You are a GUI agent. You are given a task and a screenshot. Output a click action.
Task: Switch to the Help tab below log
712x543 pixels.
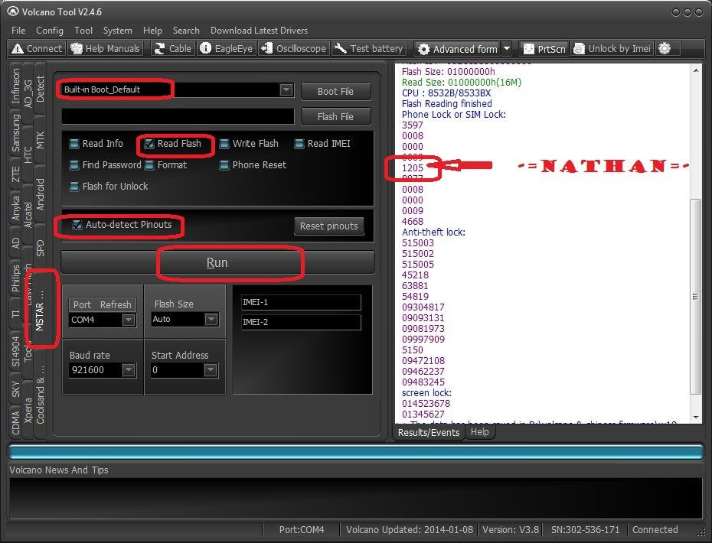click(x=479, y=432)
